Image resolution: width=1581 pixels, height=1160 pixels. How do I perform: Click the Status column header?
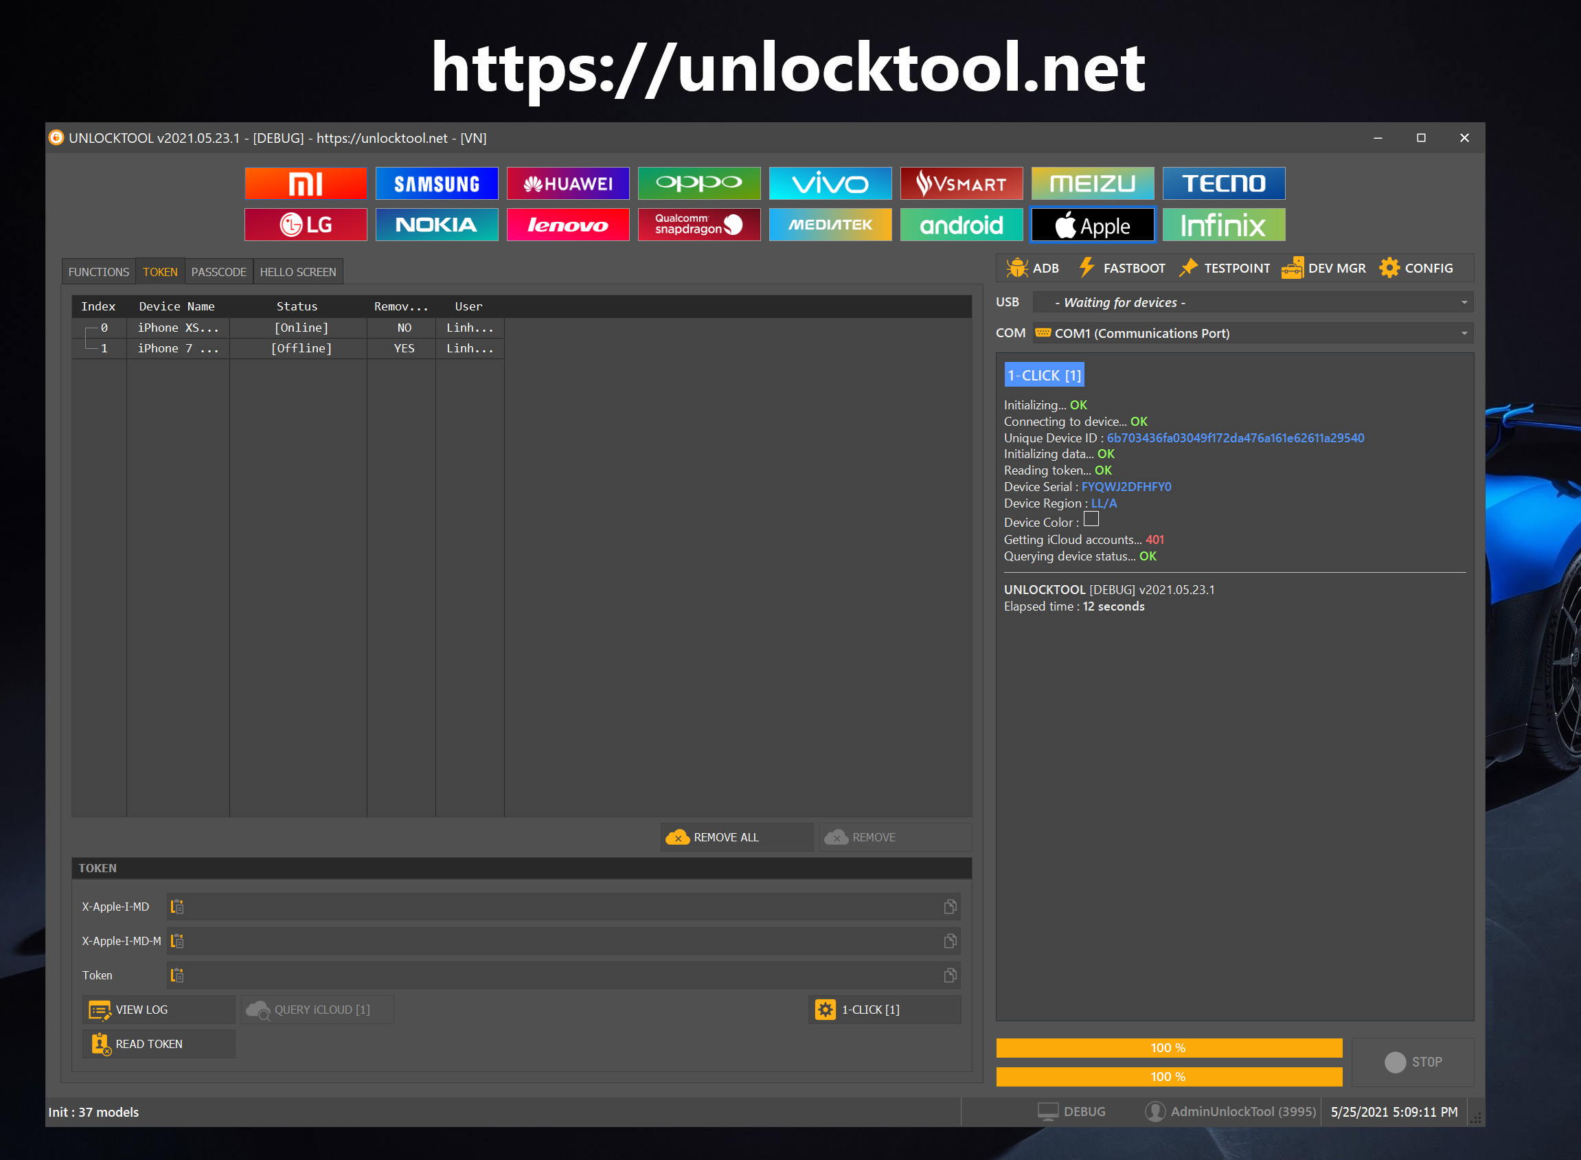point(297,306)
